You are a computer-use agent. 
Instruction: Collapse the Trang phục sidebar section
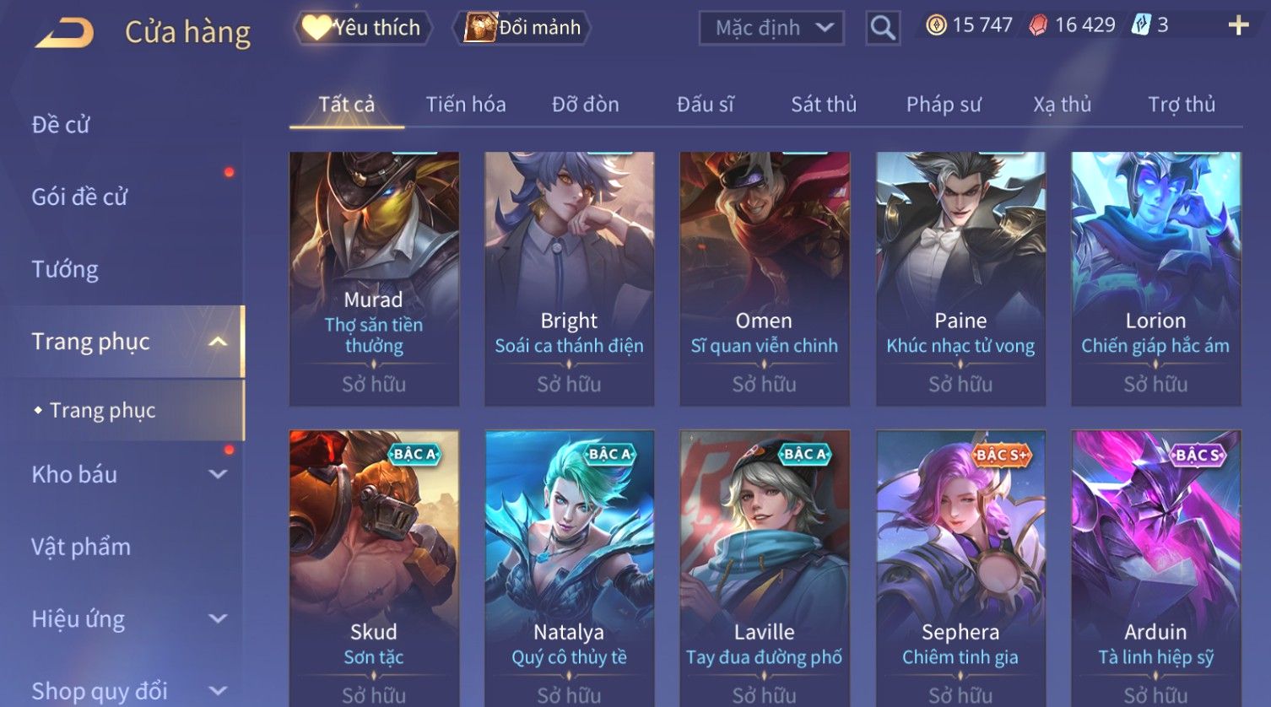coord(218,342)
